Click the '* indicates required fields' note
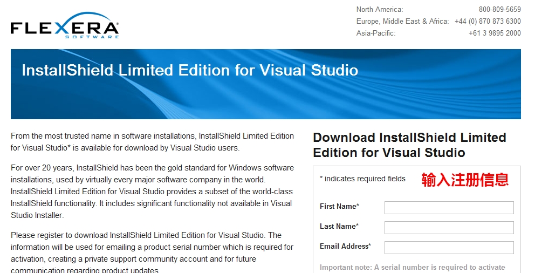Viewport: 535px width, 273px height. click(363, 179)
